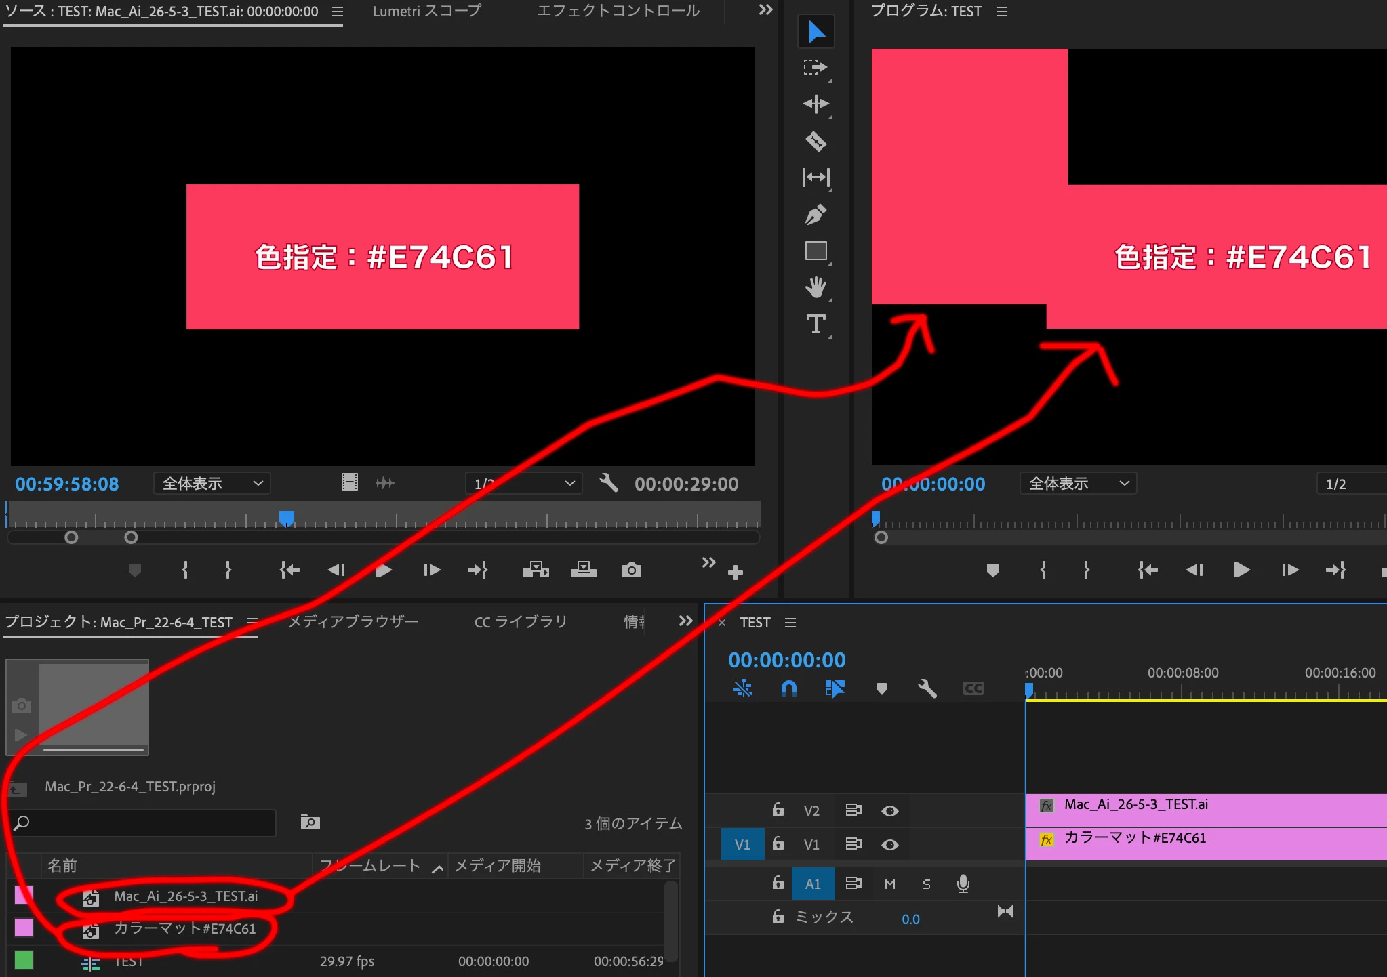Toggle Snap in timeline

(x=788, y=688)
